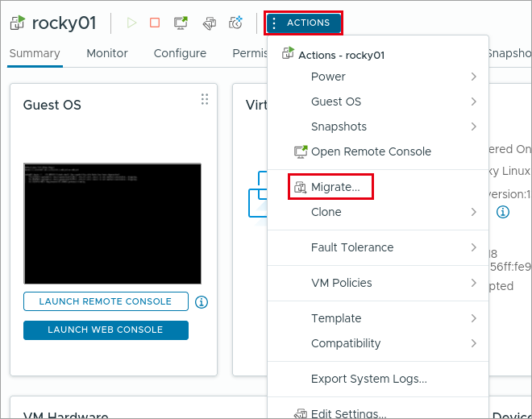Click info icon beside Launch Remote Console
The image size is (532, 419).
click(x=202, y=301)
